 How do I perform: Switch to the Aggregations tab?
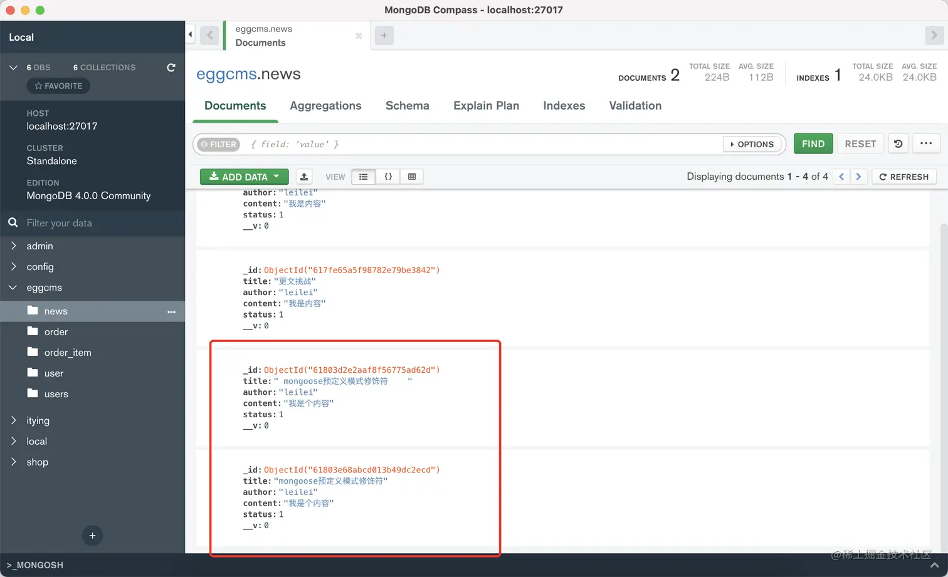(325, 106)
